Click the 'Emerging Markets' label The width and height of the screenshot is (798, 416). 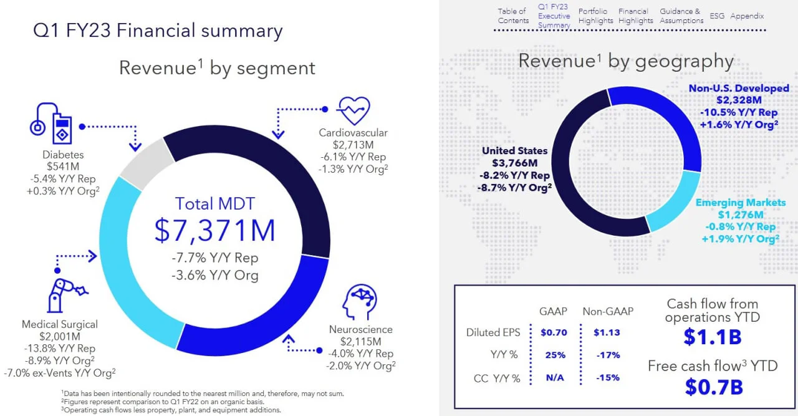(x=741, y=203)
